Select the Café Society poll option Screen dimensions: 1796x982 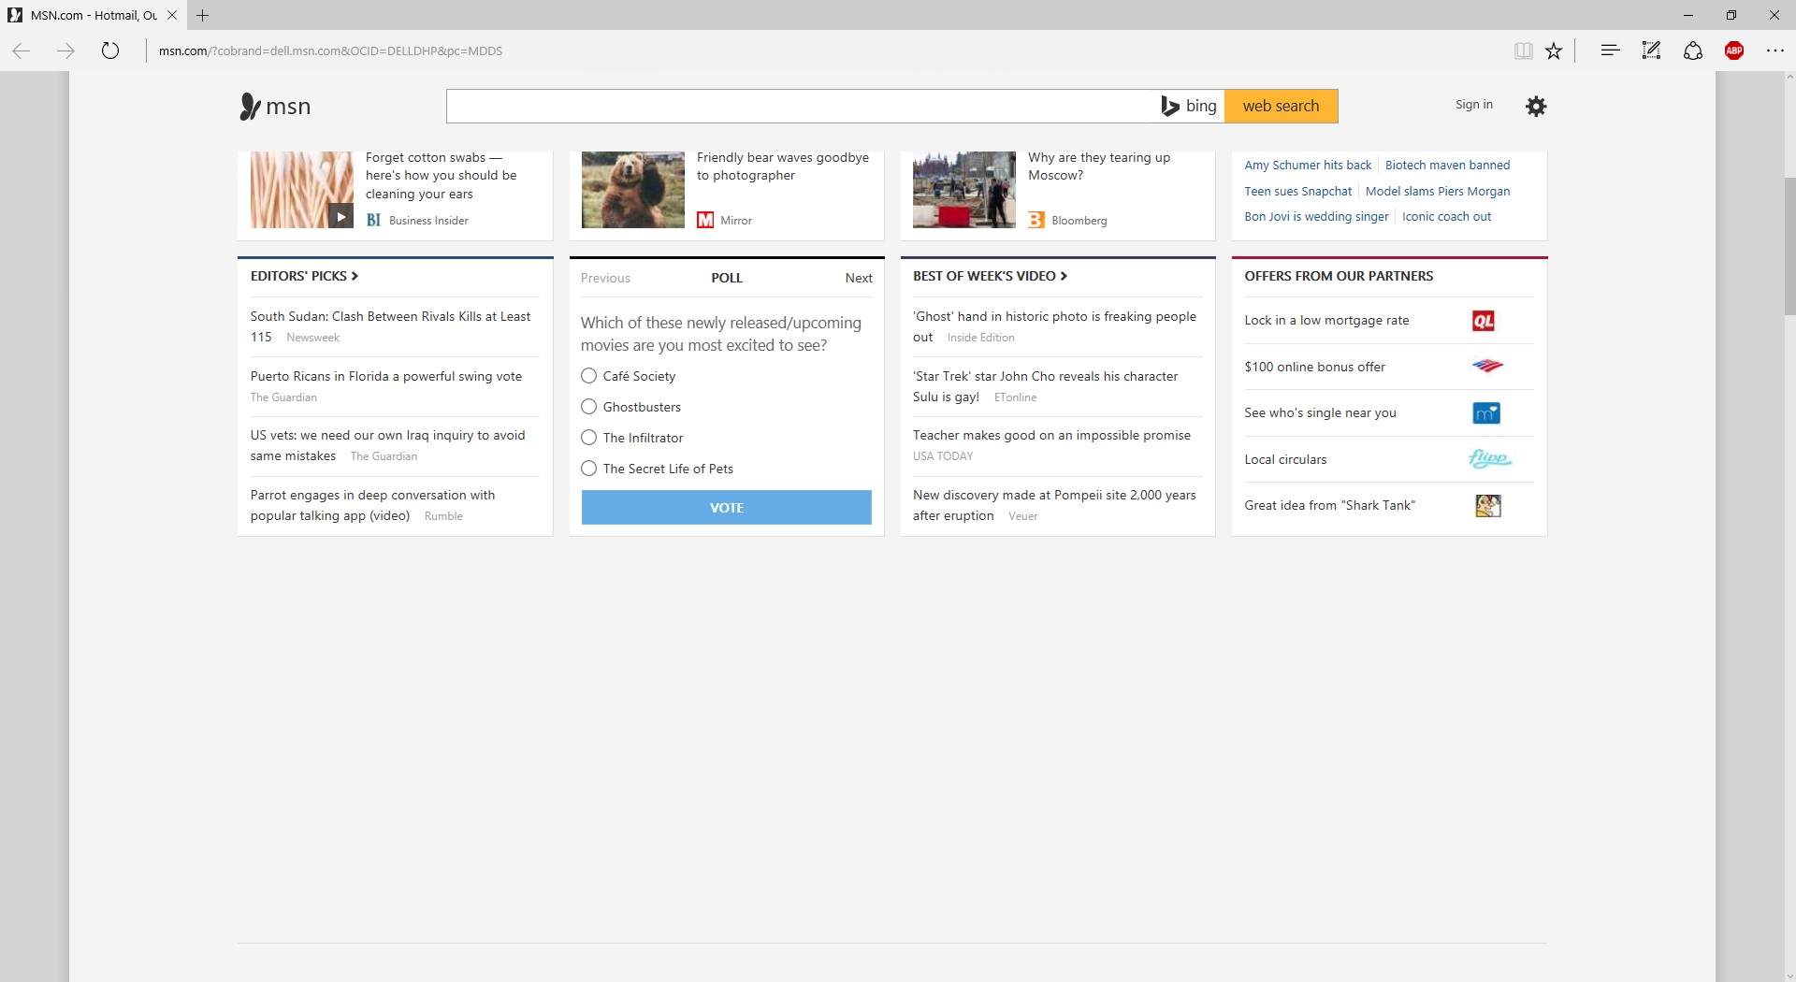click(x=589, y=376)
